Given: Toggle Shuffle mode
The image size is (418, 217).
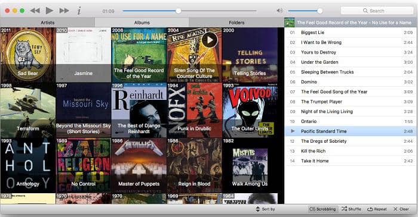Looking at the screenshot, I should click(351, 209).
